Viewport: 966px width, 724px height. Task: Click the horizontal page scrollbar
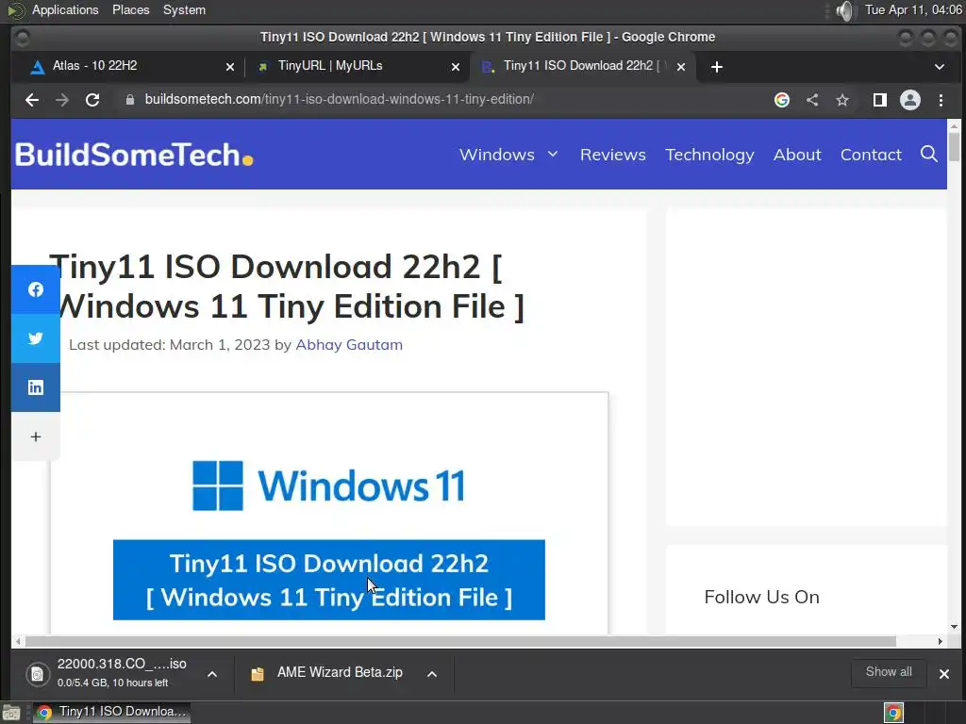(460, 641)
